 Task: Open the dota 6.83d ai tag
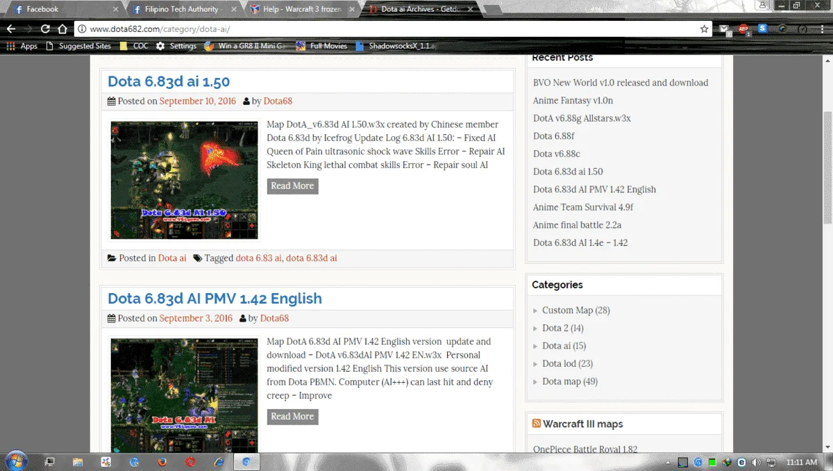[311, 258]
